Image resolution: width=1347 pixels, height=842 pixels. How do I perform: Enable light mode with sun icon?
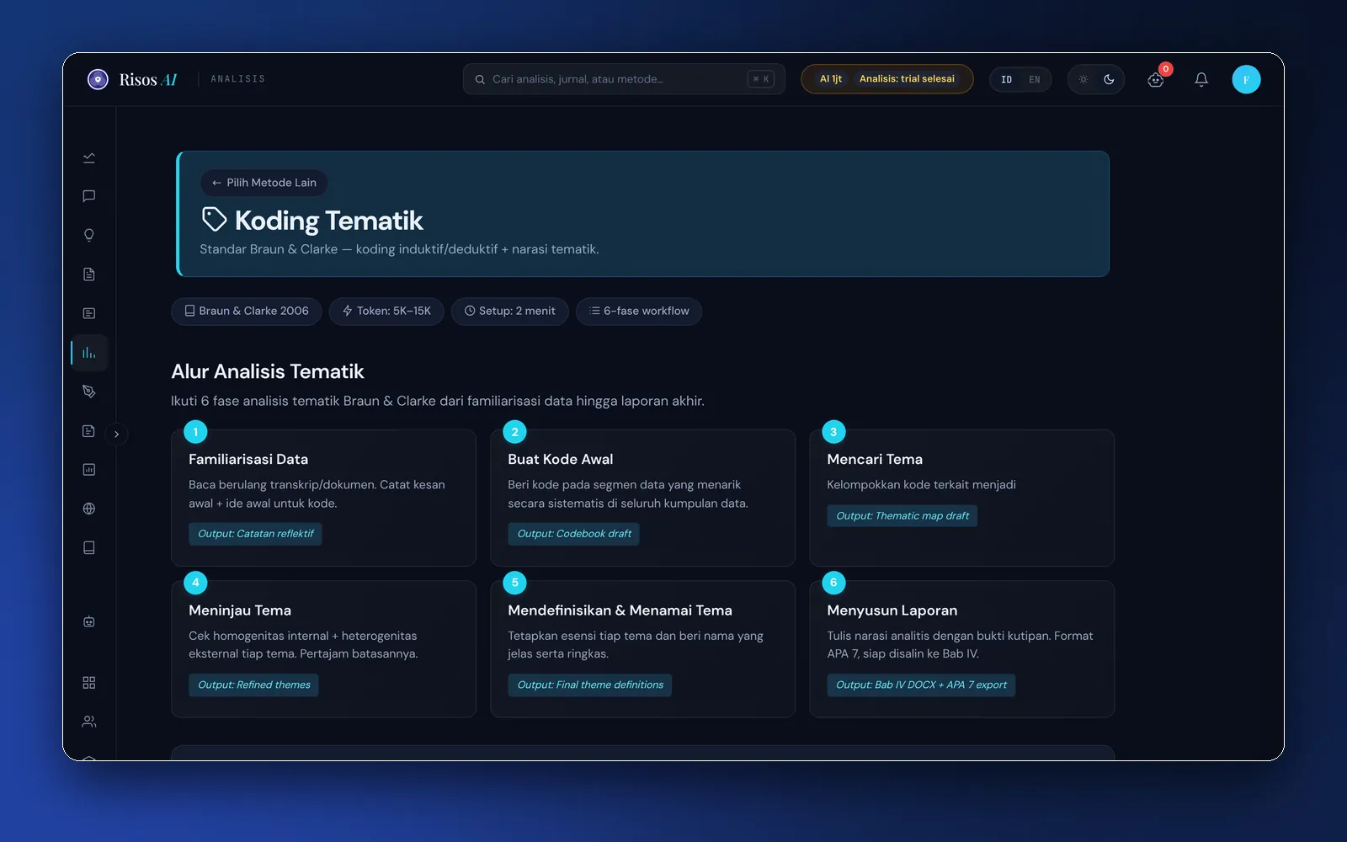tap(1083, 79)
